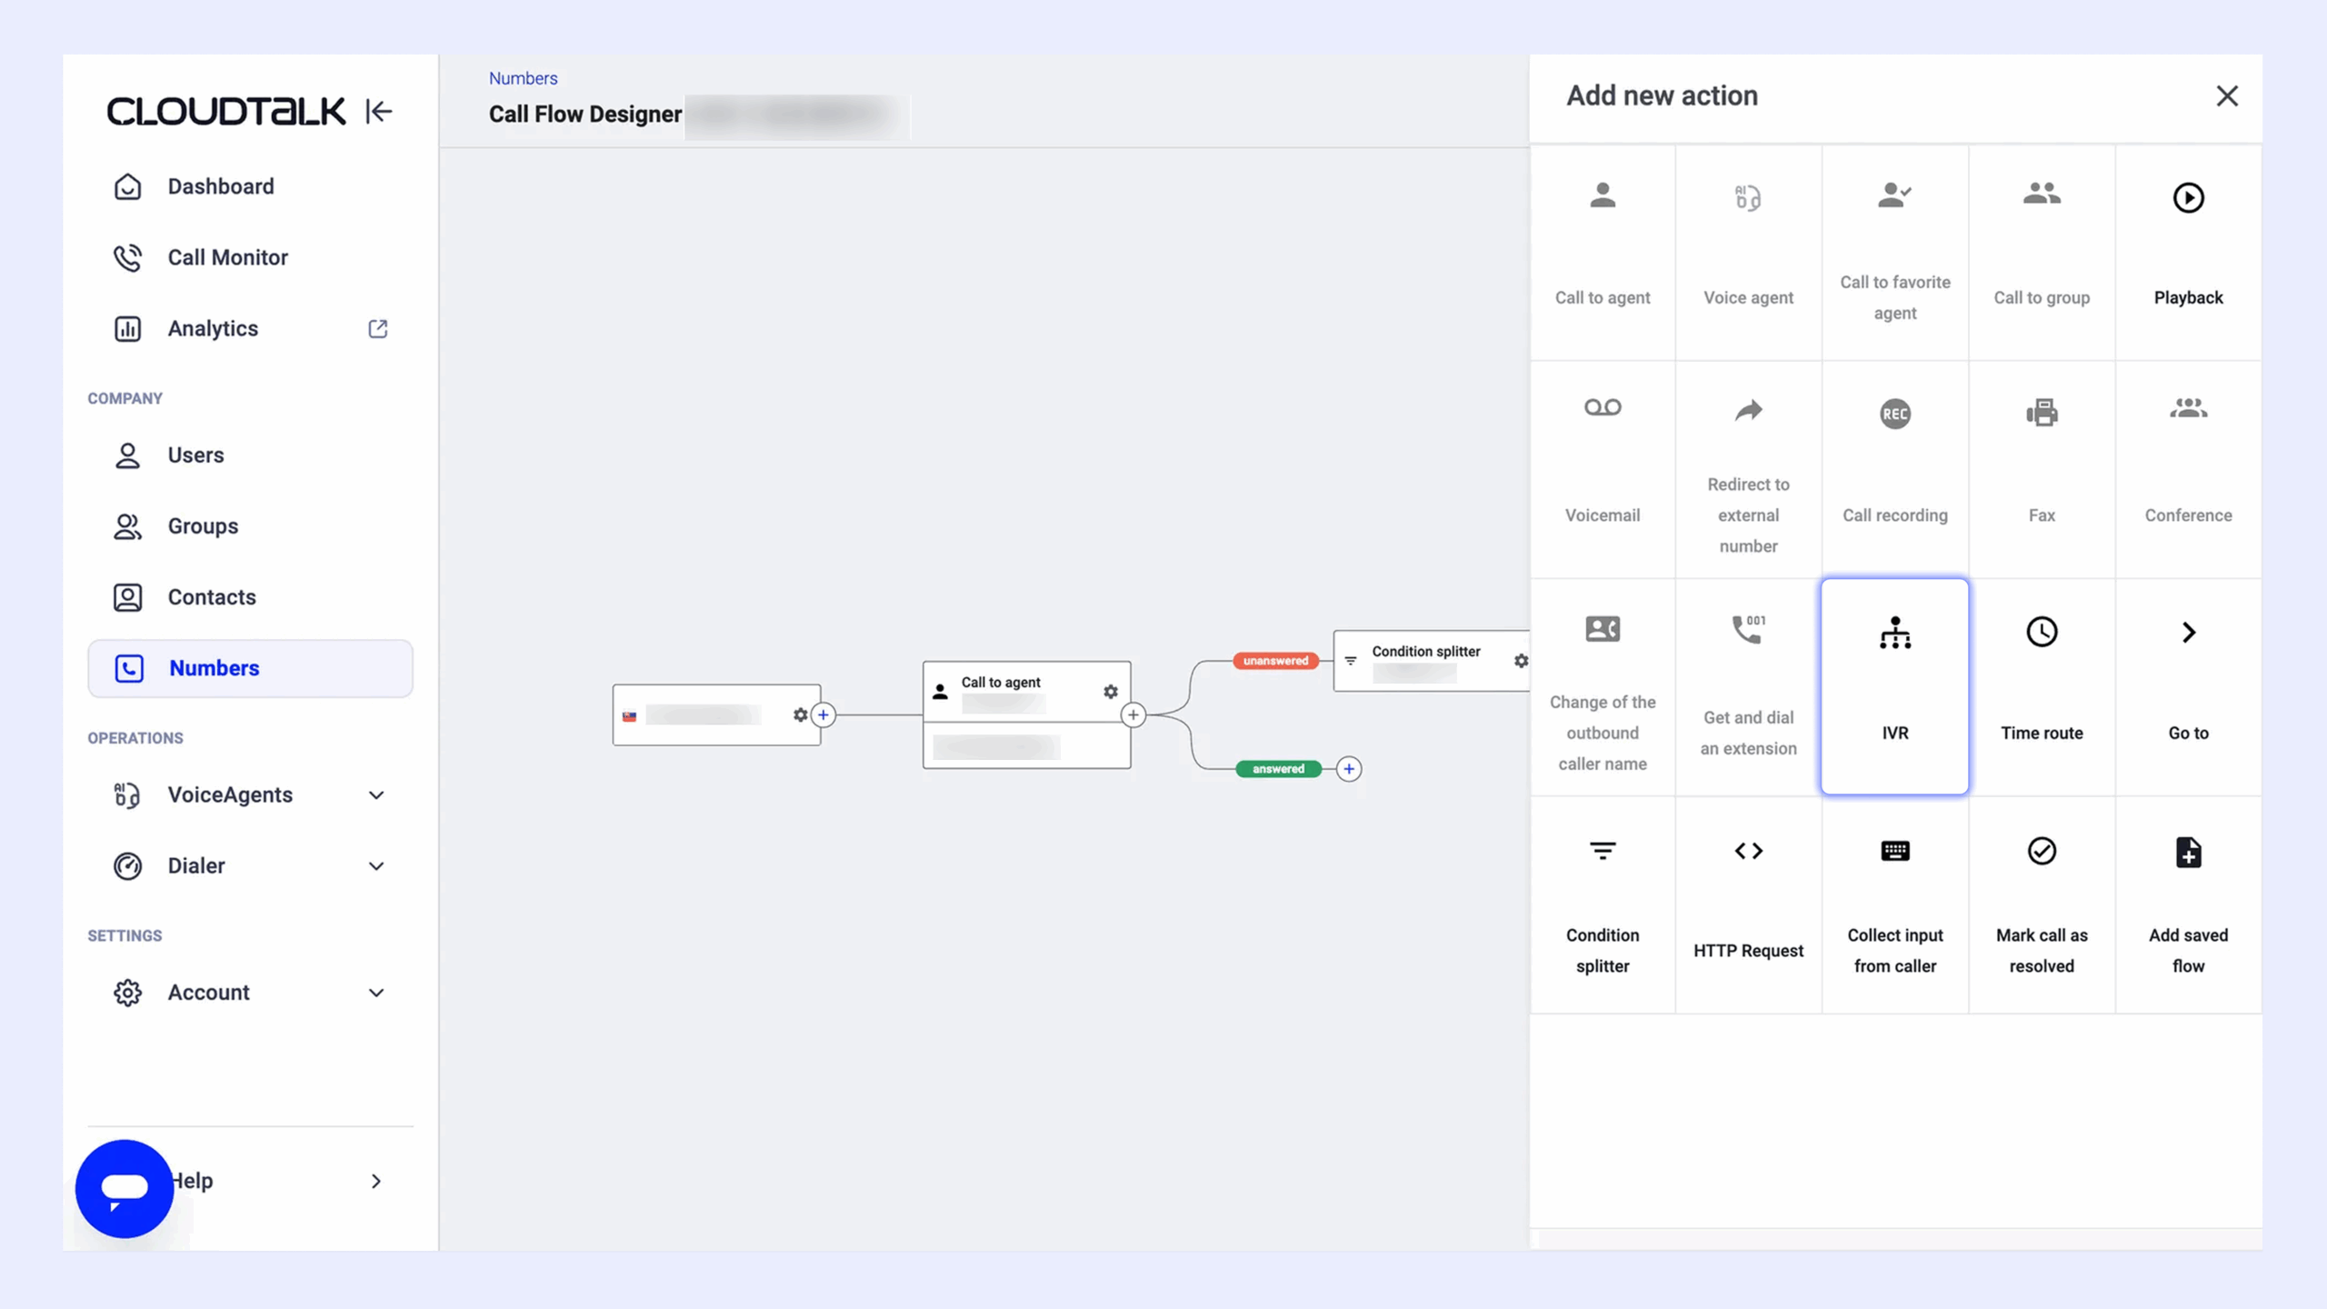This screenshot has width=2327, height=1309.
Task: Select the IVR action tile
Action: click(x=1894, y=686)
